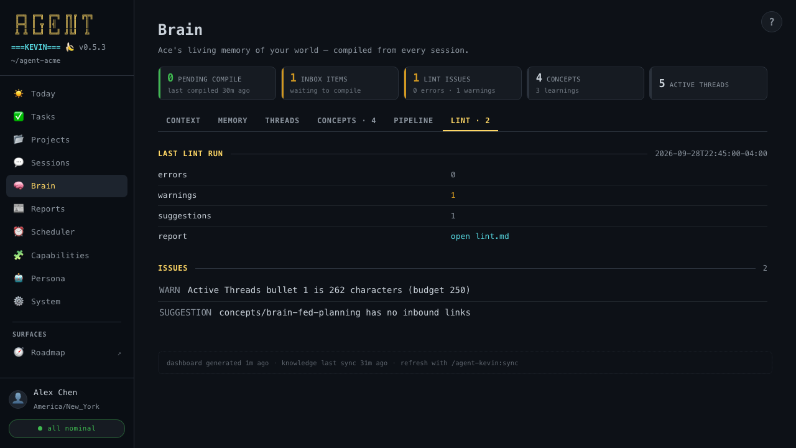Click the WARN Active Threads bullet issue
This screenshot has width=796, height=448.
[463, 290]
